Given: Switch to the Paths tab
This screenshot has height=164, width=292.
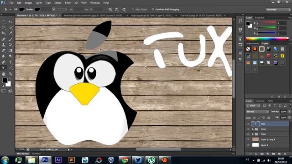Looking at the screenshot, I should click(x=271, y=101).
